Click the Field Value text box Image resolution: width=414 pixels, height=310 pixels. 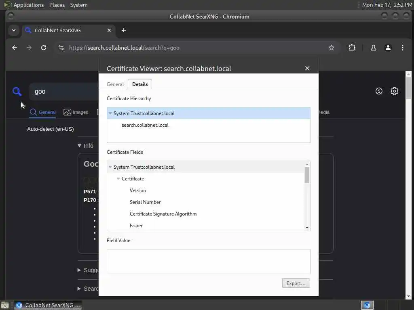pyautogui.click(x=208, y=262)
